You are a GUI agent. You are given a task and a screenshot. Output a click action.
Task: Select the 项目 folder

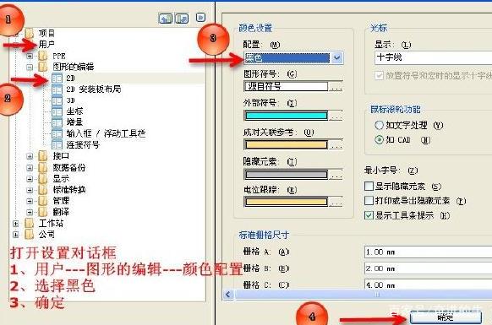46,33
